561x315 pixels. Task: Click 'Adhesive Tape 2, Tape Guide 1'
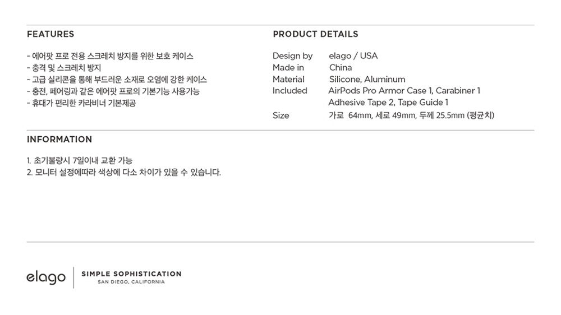(388, 103)
